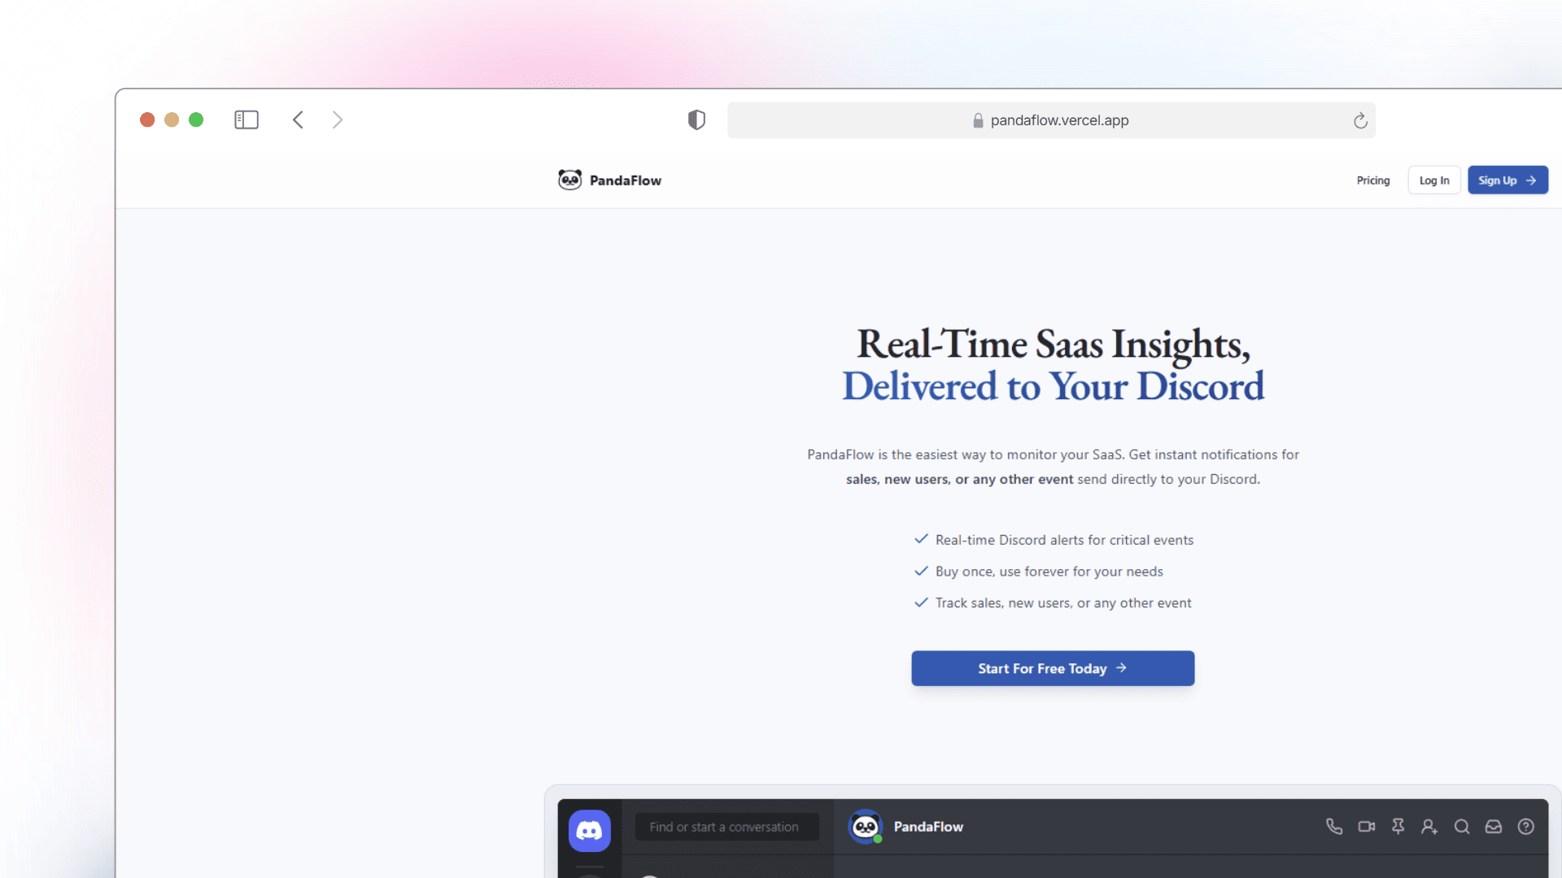Click the pinned messages pin icon

(x=1398, y=827)
